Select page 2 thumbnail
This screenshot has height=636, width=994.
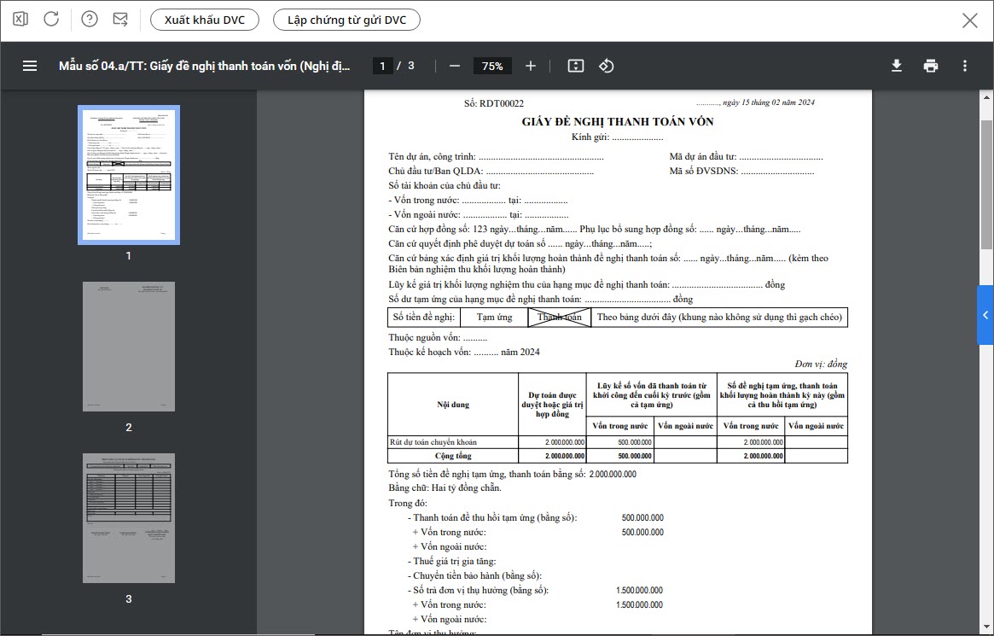(129, 347)
